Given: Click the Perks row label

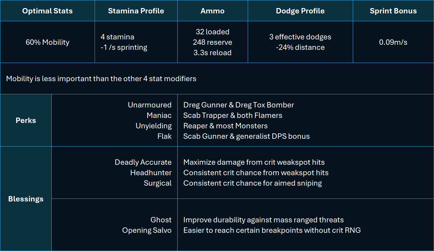Looking at the screenshot, I should point(26,120).
